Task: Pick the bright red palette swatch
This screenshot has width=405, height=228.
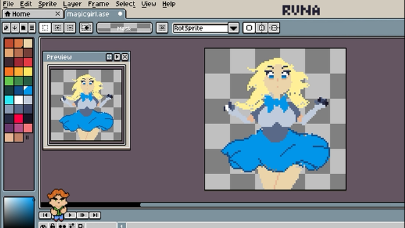Action: pos(28,62)
